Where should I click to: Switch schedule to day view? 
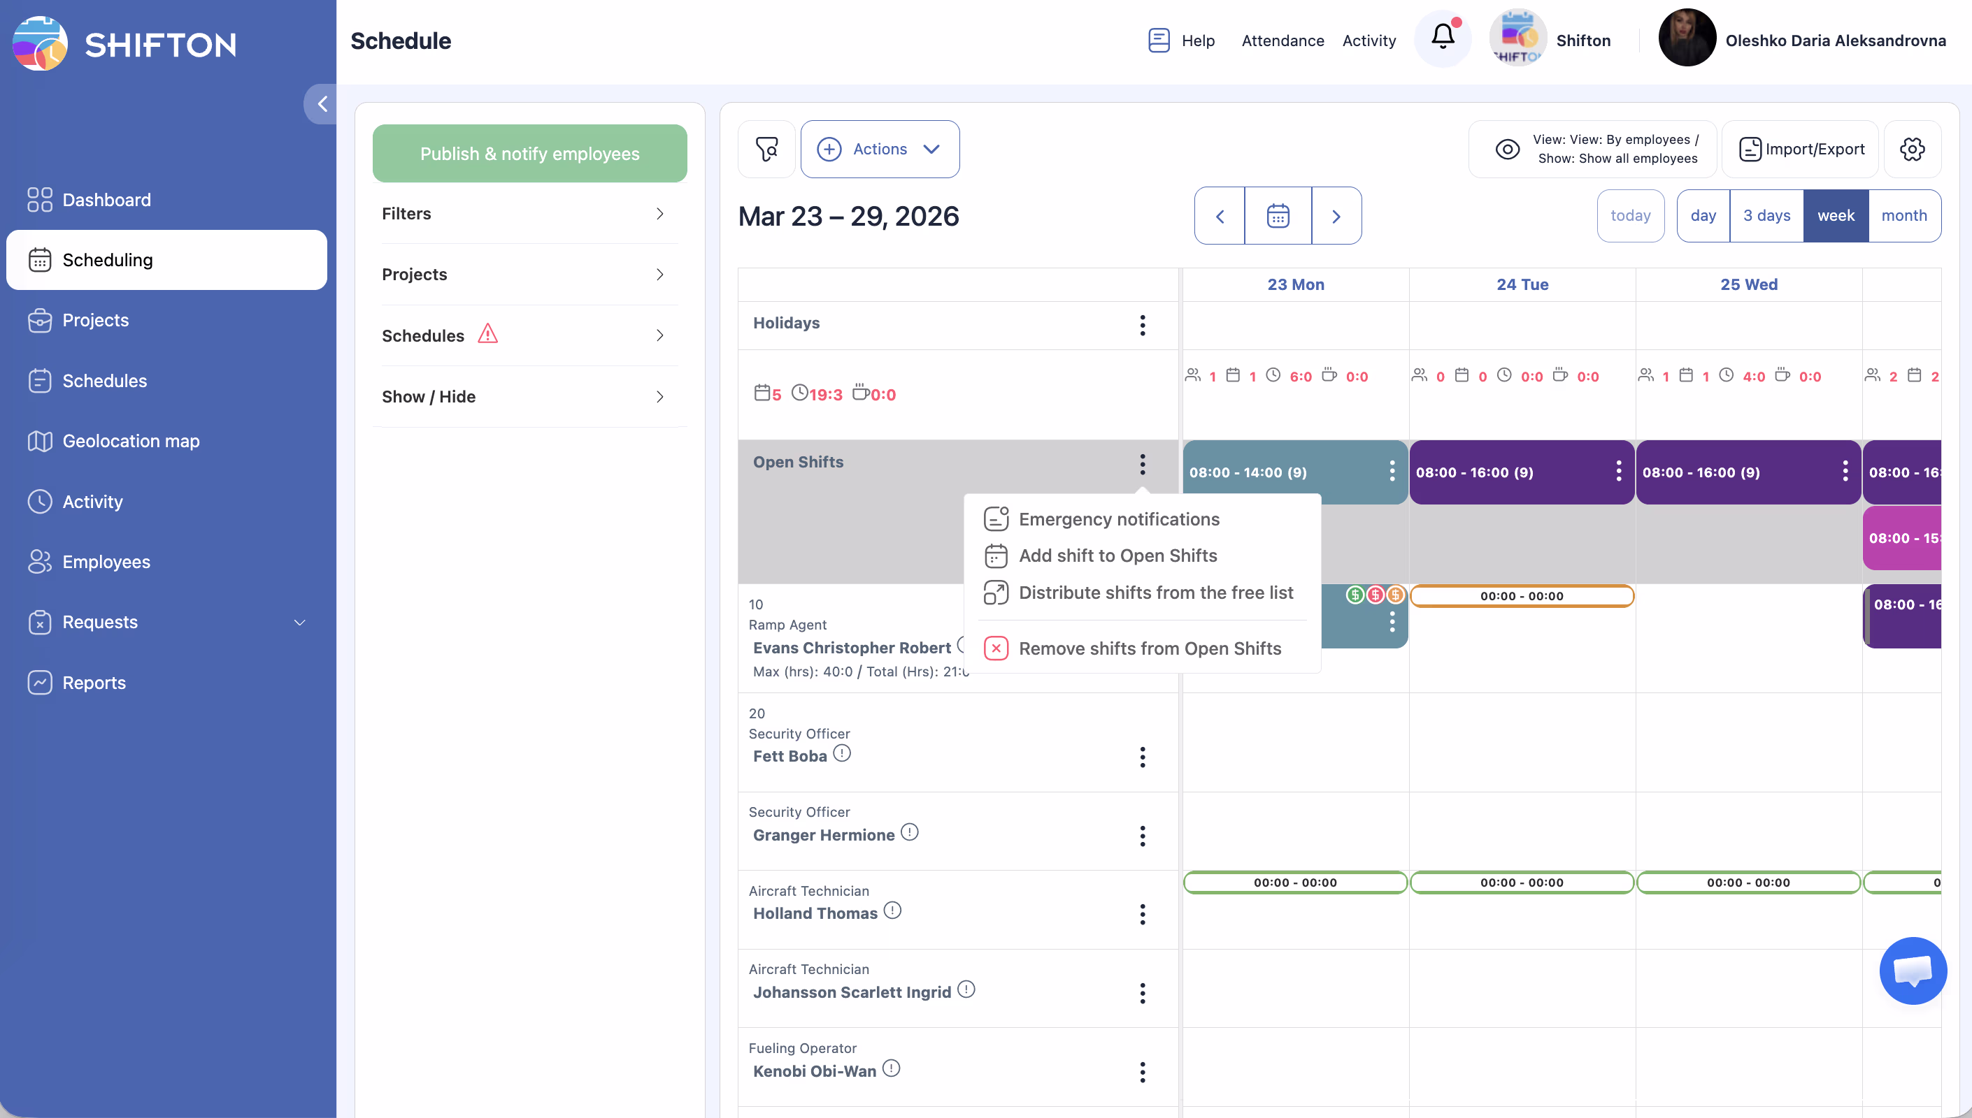[1702, 216]
